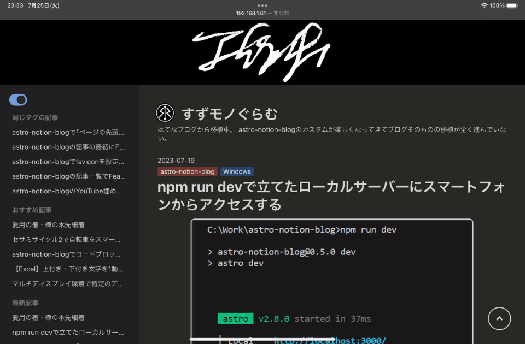
Task: Click the 最新記事 heading
Action: [25, 303]
